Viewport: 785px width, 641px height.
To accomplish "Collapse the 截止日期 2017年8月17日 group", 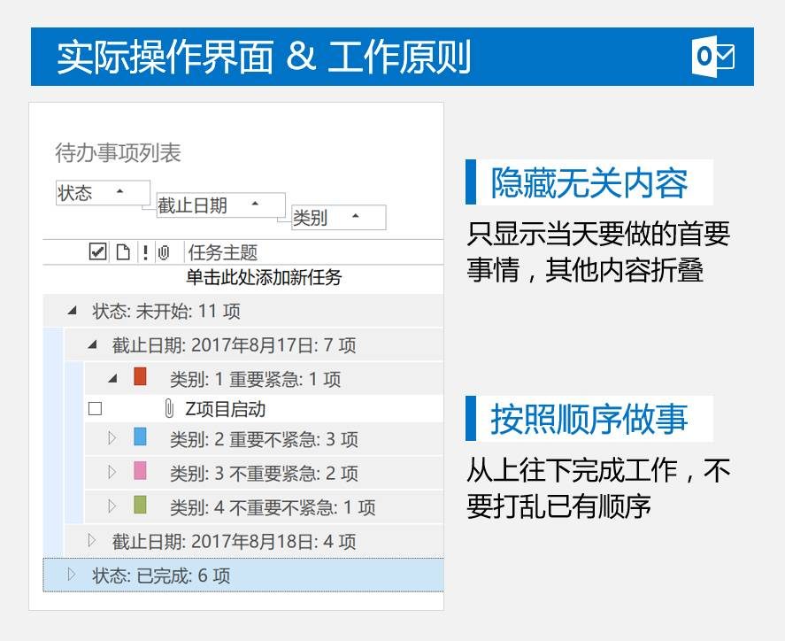I will coord(92,344).
